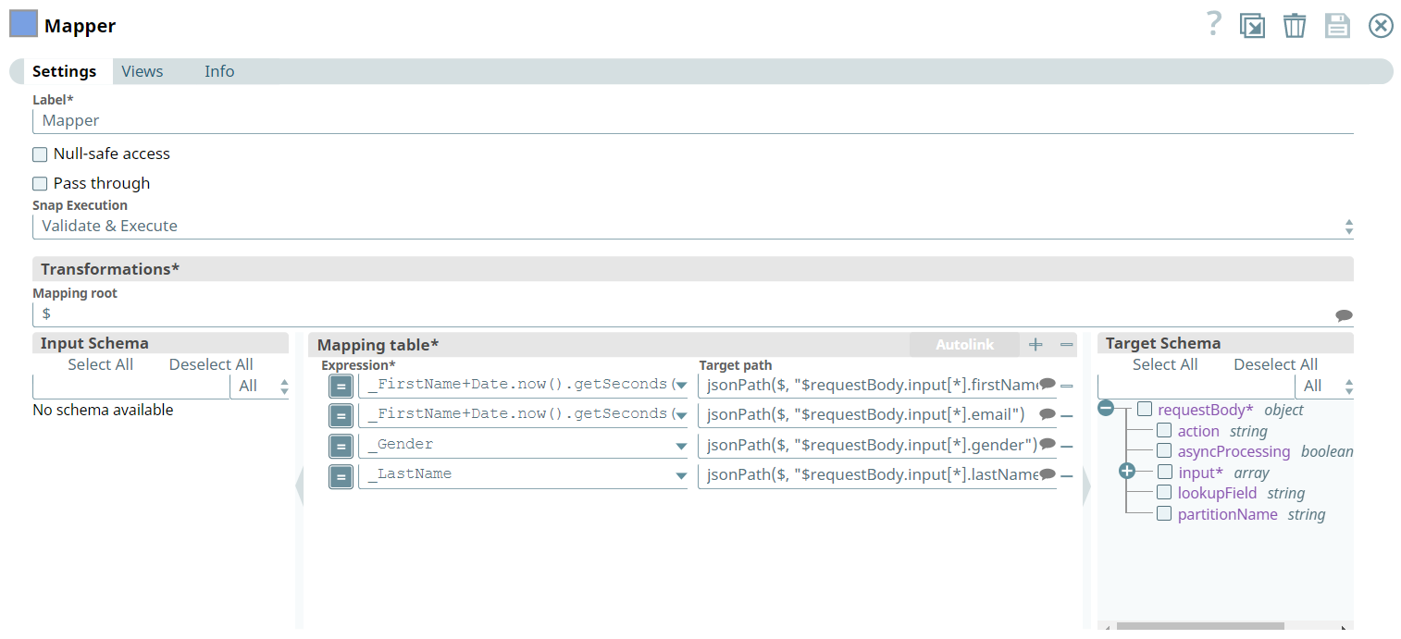Open comment bubble on lastName target path

pyautogui.click(x=1048, y=474)
